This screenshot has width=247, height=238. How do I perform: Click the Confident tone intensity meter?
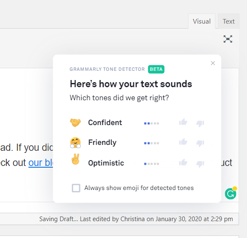tap(151, 123)
